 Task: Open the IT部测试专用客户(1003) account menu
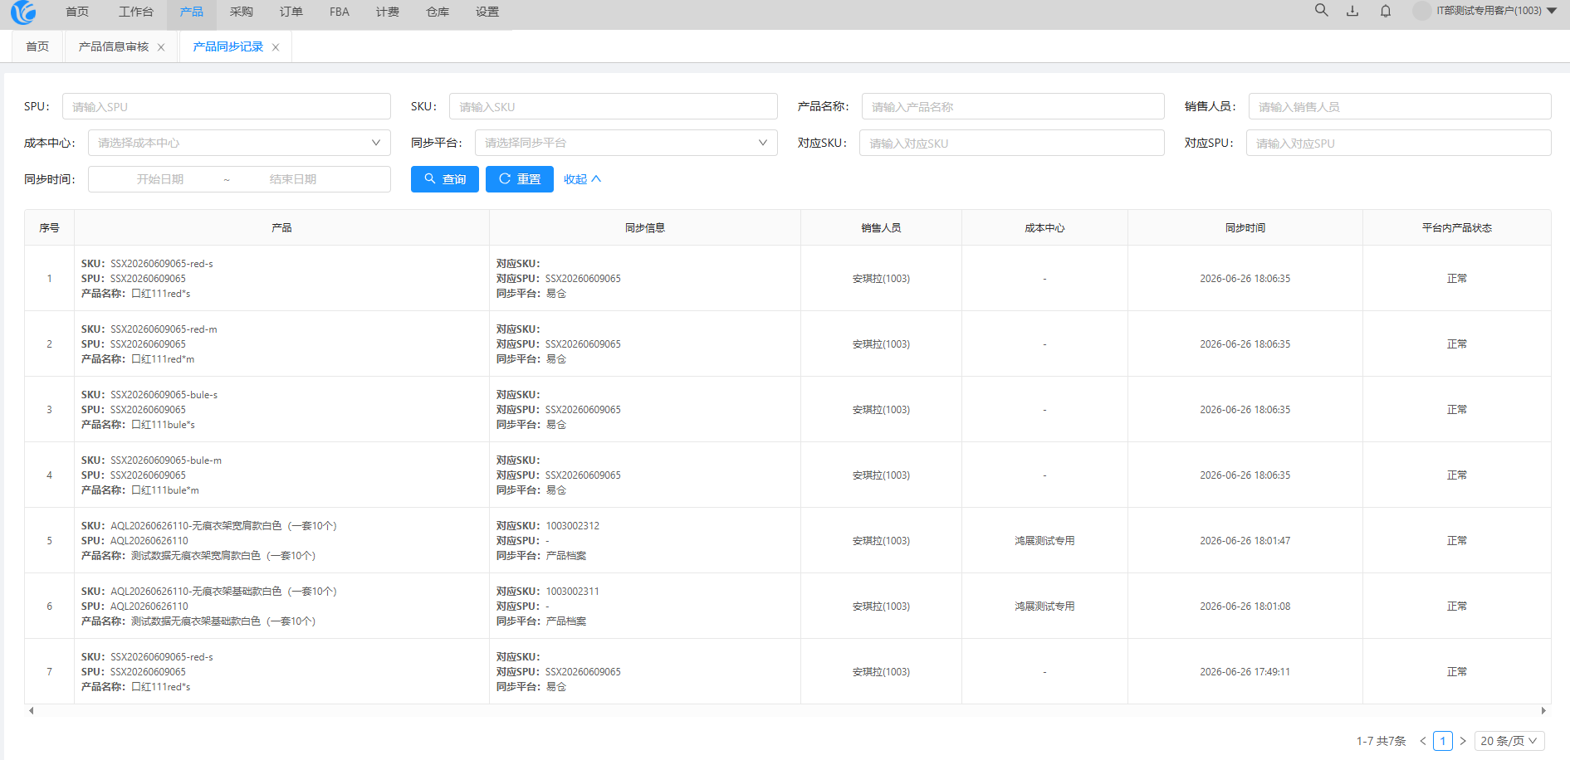1487,11
